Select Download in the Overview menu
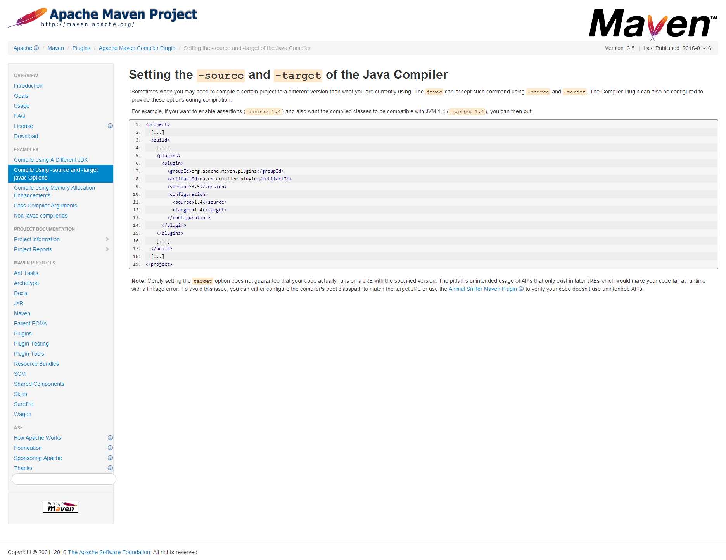726x560 pixels. point(26,136)
